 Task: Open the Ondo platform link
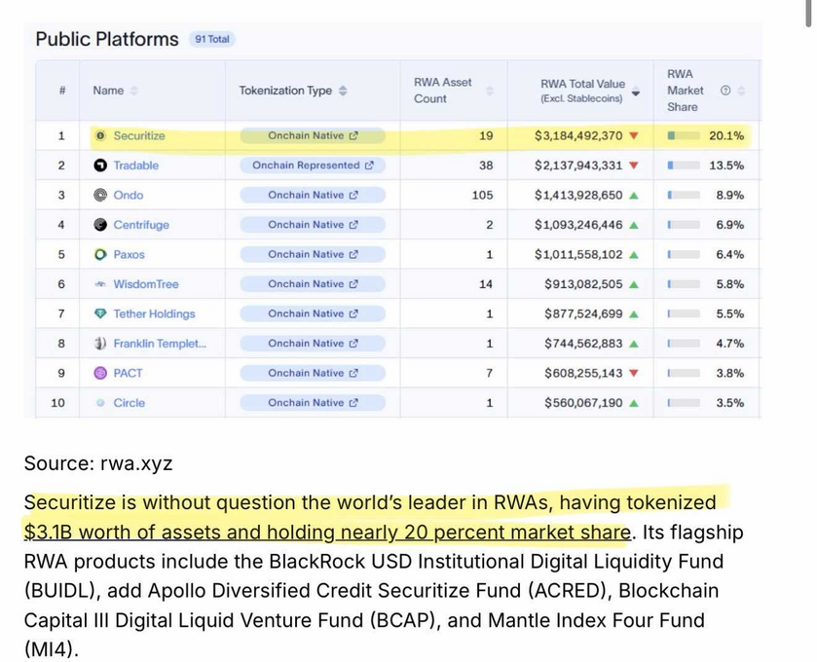pos(129,195)
